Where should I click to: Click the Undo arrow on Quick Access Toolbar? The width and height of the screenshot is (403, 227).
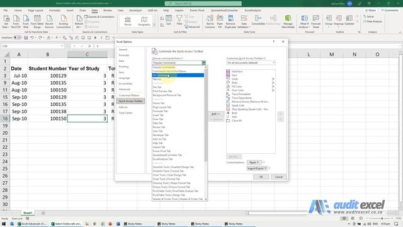(31, 38)
